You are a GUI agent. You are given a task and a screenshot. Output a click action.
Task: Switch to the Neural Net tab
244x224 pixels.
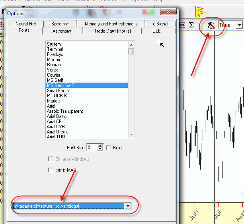[26, 24]
